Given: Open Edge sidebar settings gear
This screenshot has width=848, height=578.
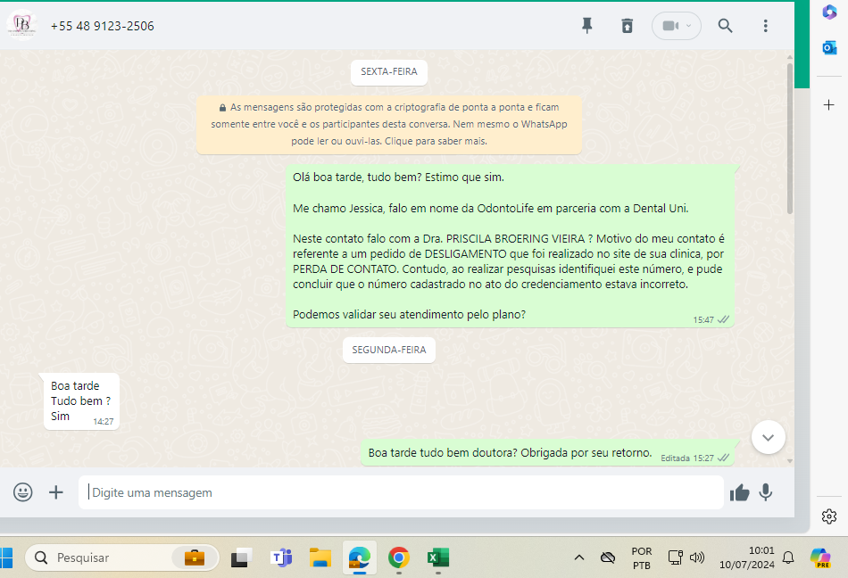Looking at the screenshot, I should tap(829, 516).
